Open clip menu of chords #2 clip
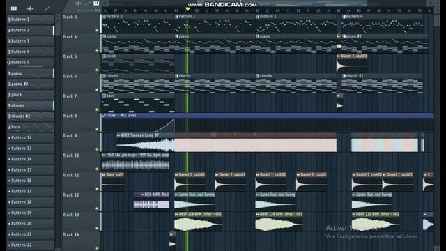This screenshot has height=251, width=446. point(344,76)
